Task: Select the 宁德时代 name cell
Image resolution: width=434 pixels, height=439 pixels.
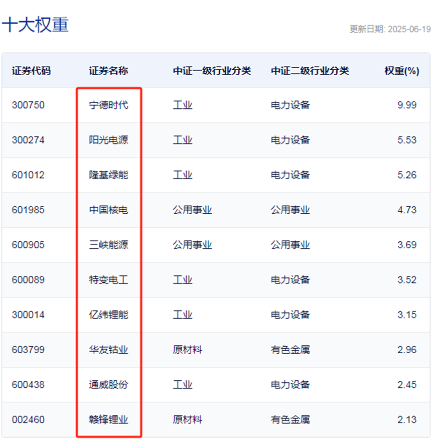Action: (108, 105)
